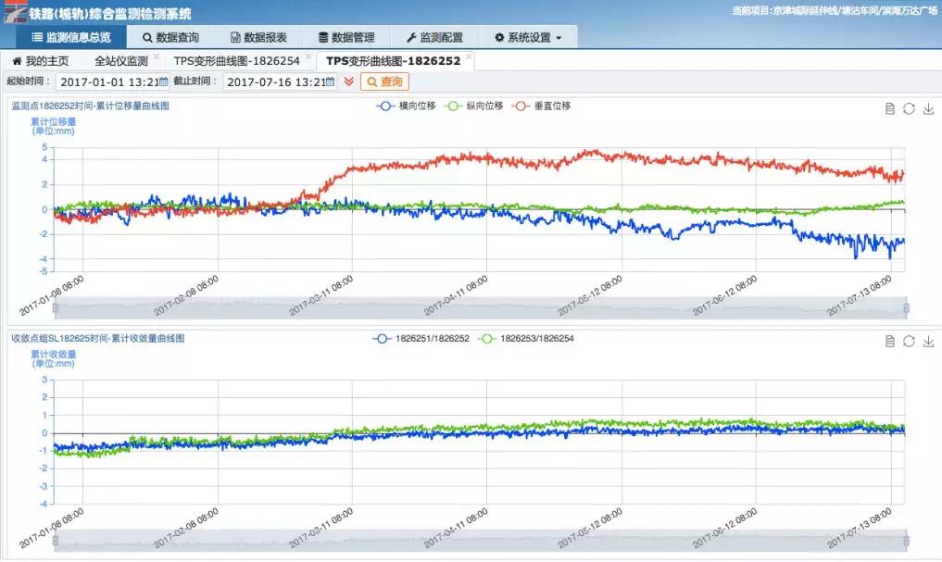
Task: Open the data view icon on the convergence chart
Action: click(889, 341)
